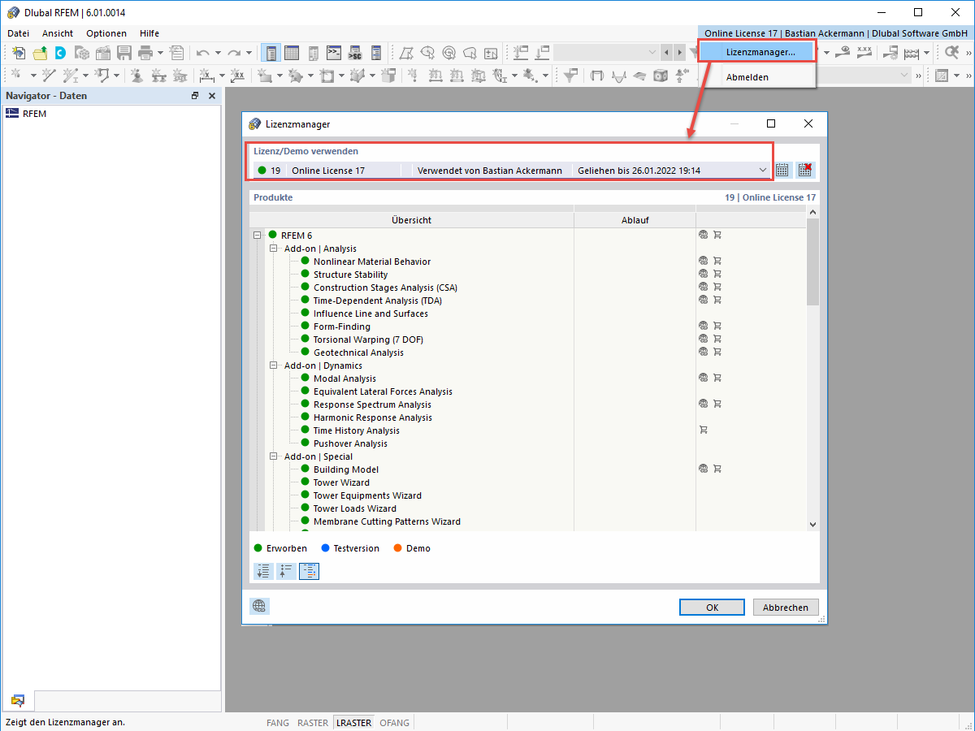This screenshot has height=731, width=975.
Task: Click the funnel filter toolbar icon
Action: click(571, 75)
